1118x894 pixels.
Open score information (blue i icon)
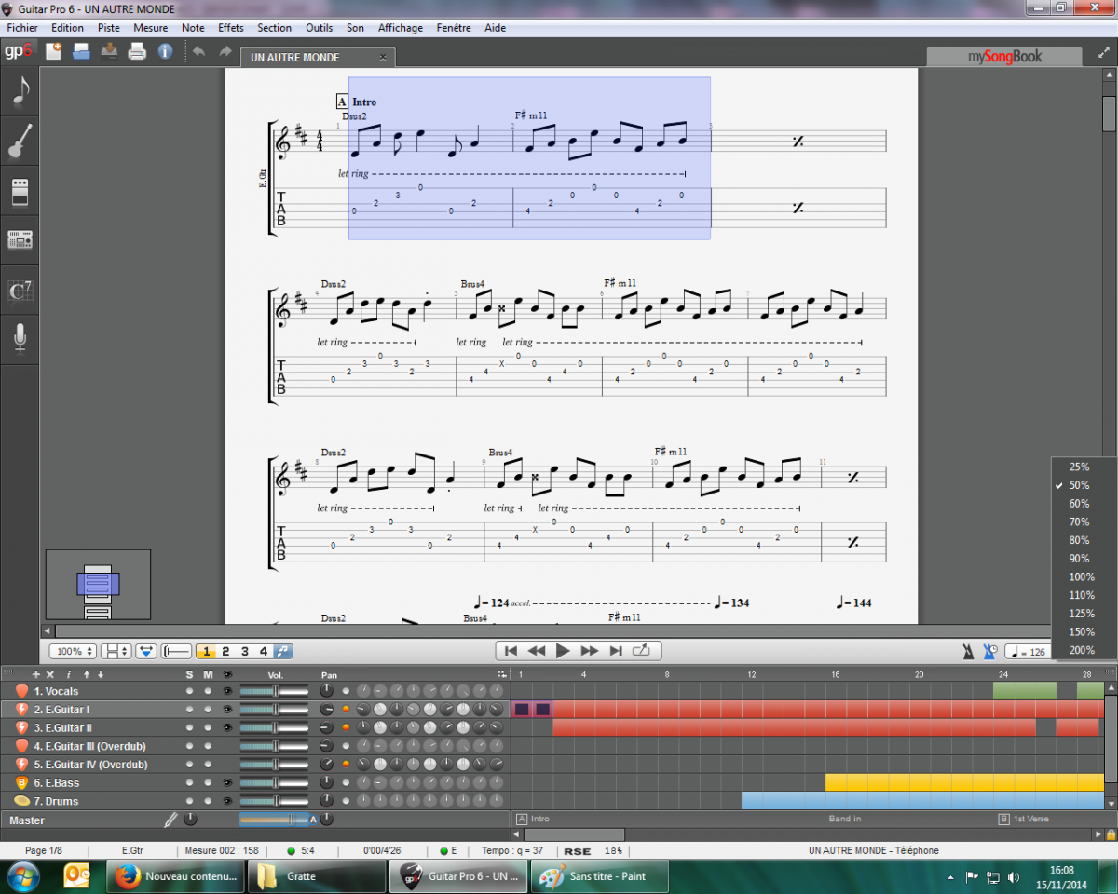165,51
